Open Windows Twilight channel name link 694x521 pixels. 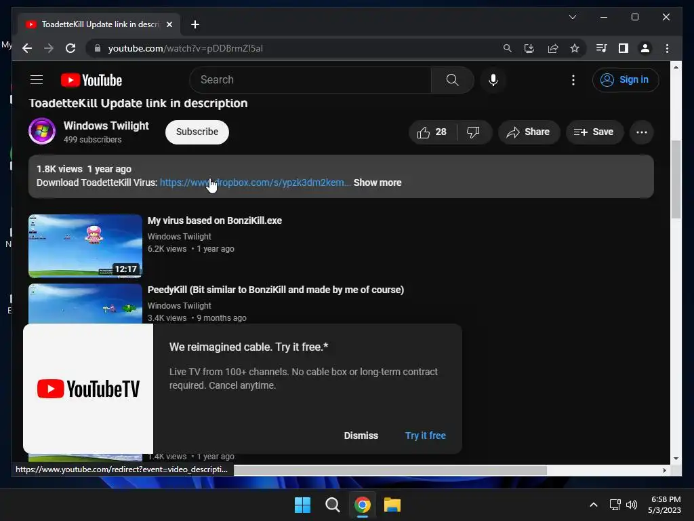click(106, 126)
